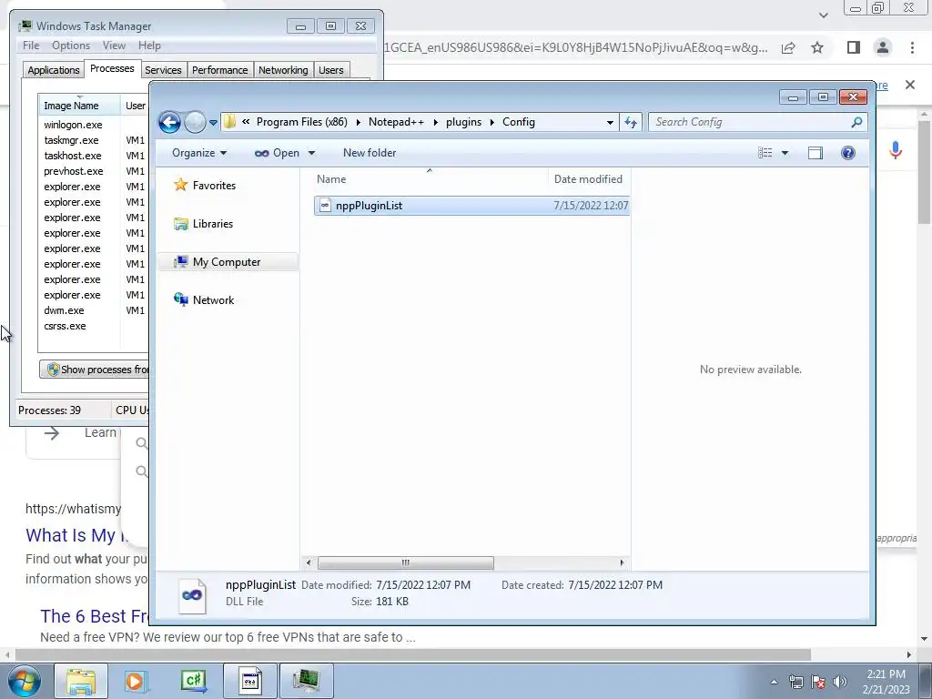Expand the arrow after plugins in breadcrumb
Screen dimensions: 932x699
492,122
